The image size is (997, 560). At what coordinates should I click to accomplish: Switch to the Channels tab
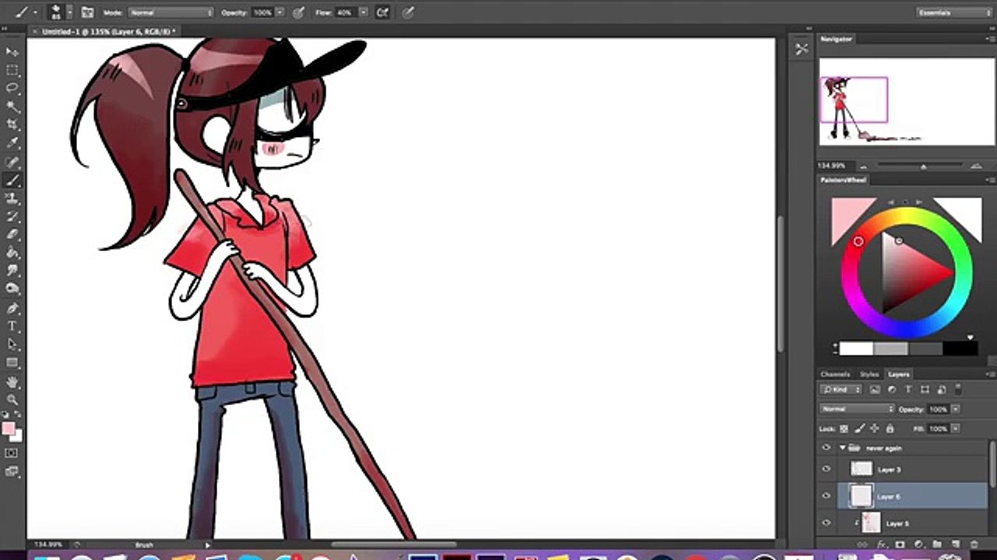tap(835, 374)
